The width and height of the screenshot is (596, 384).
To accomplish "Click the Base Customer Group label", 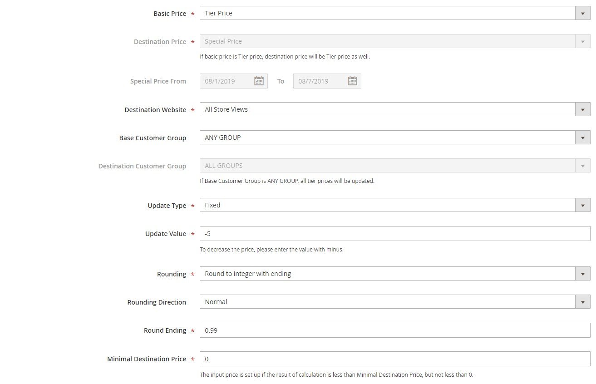I will tap(153, 138).
